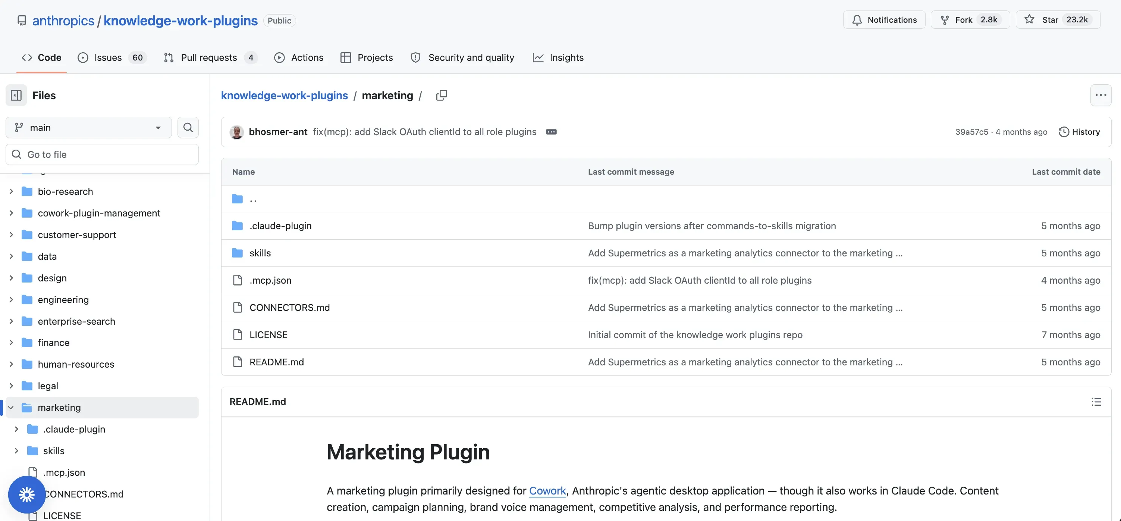1121x521 pixels.
Task: Open README.md file name in table
Action: tap(276, 362)
